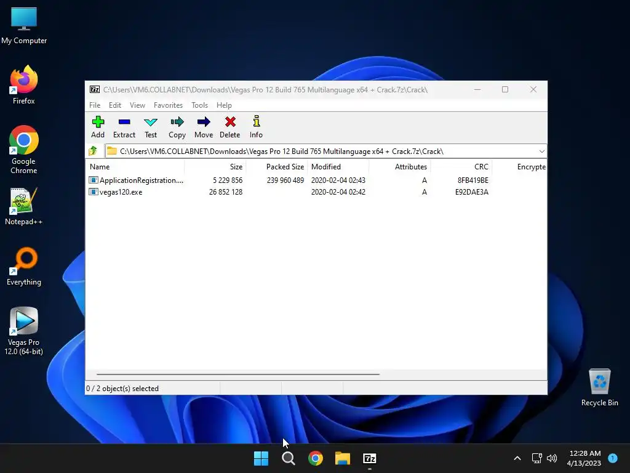Sort by the Packed Size column header
The width and height of the screenshot is (630, 473).
click(277, 166)
